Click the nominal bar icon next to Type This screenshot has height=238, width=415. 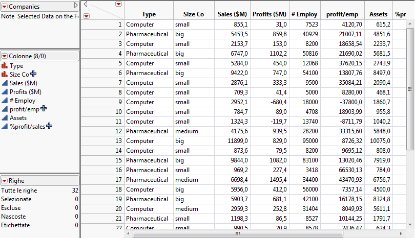point(5,66)
